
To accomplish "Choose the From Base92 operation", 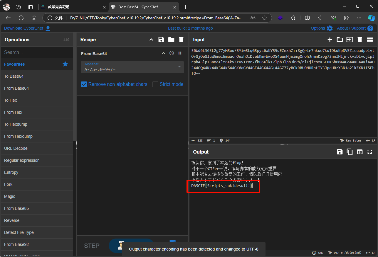I will click(x=37, y=244).
